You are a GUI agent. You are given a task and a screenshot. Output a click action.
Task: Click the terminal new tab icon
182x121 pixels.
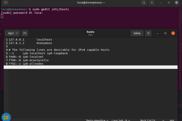click(6, 3)
